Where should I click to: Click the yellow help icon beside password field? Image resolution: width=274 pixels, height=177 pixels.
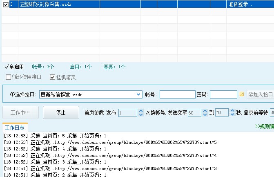(242, 94)
